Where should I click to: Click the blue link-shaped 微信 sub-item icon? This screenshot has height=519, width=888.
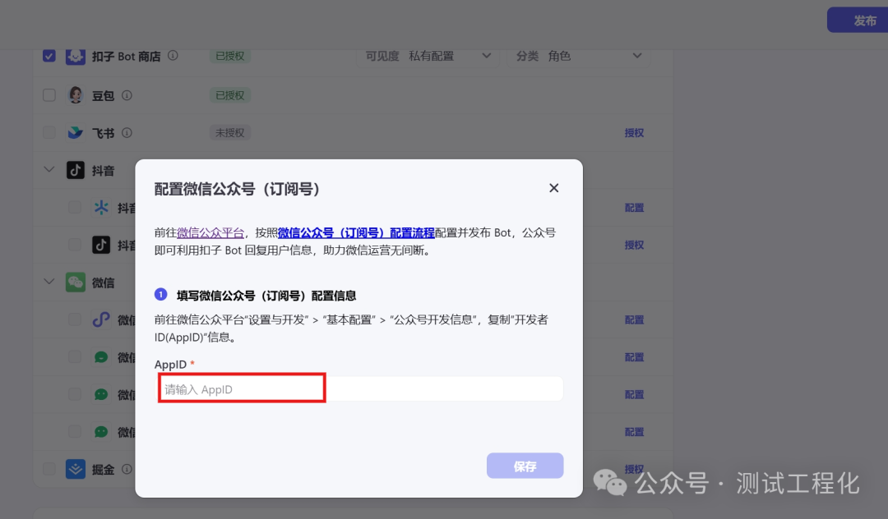101,319
